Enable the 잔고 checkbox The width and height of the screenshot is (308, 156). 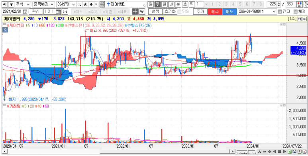pyautogui.click(x=280, y=12)
